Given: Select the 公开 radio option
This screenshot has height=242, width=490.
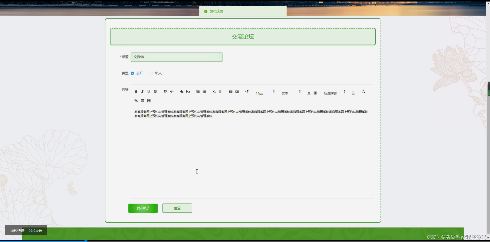Looking at the screenshot, I should click(x=137, y=73).
